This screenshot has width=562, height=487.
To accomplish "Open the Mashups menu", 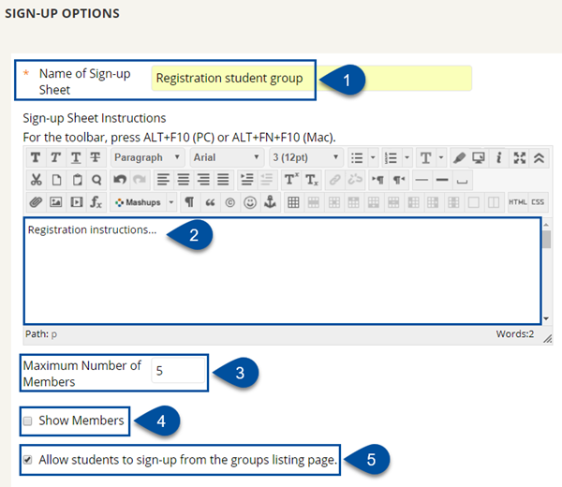I will pyautogui.click(x=143, y=202).
